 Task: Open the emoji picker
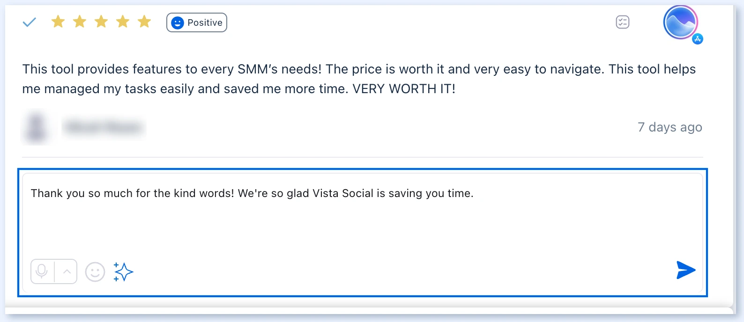click(x=95, y=271)
